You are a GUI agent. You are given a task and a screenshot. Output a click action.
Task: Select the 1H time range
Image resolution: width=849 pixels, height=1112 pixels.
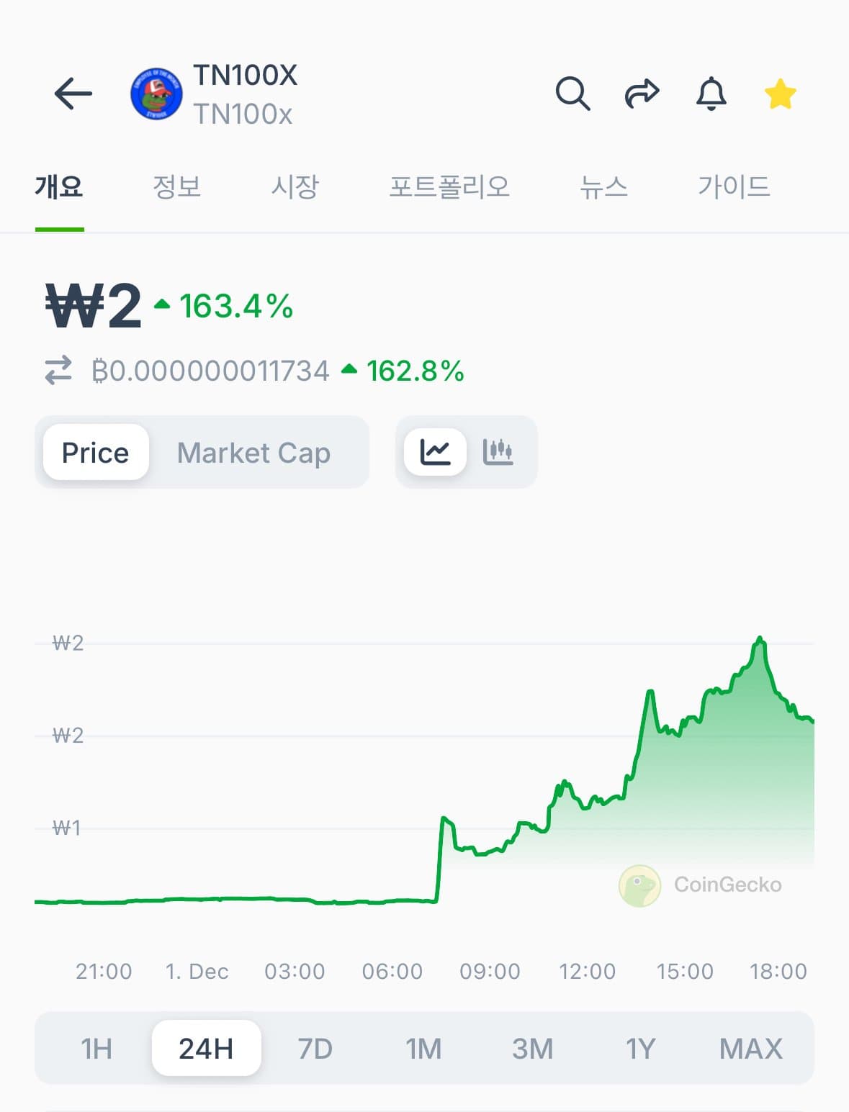[96, 1049]
